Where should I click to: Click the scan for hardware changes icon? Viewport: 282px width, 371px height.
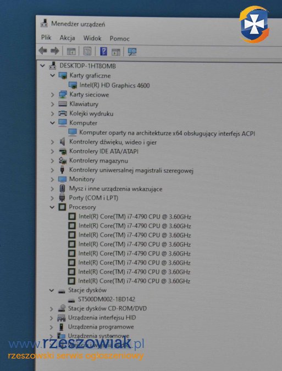pyautogui.click(x=132, y=52)
